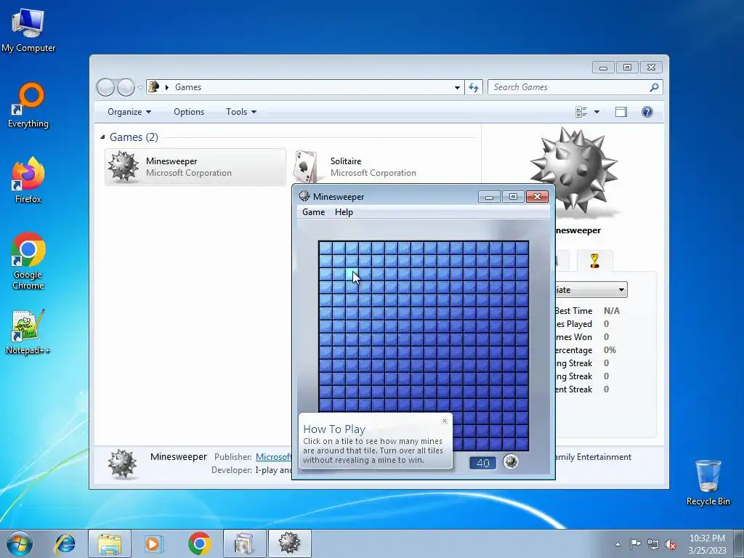Go back with the Back arrow button
The height and width of the screenshot is (558, 744).
pos(105,87)
